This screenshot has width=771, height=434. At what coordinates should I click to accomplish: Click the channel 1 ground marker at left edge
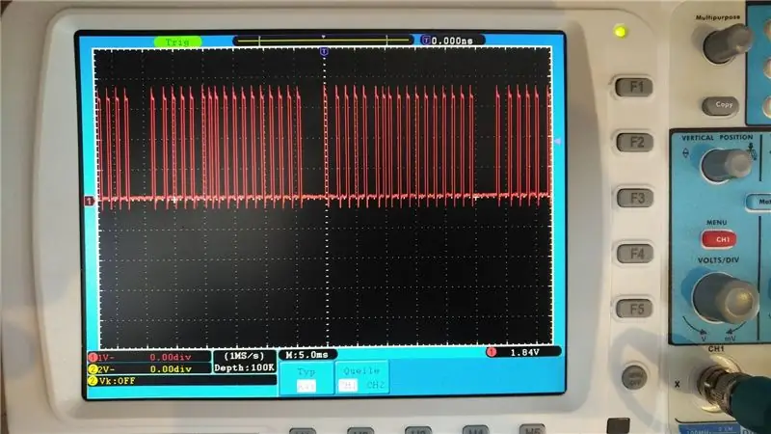click(x=89, y=201)
